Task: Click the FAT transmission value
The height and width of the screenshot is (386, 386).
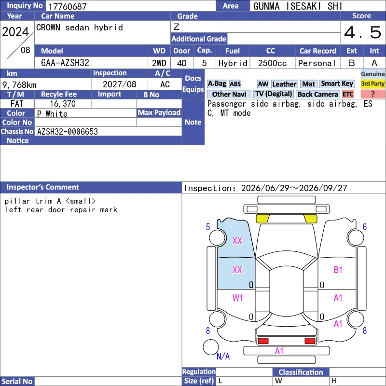Action: [x=17, y=104]
